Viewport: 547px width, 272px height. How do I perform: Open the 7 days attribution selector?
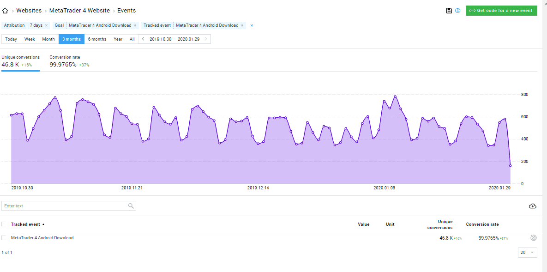(36, 25)
